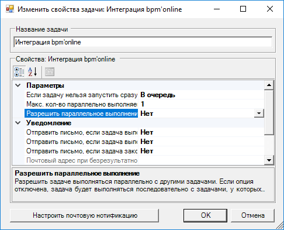Maximize the task properties window
This screenshot has width=284, height=230.
[243, 9]
